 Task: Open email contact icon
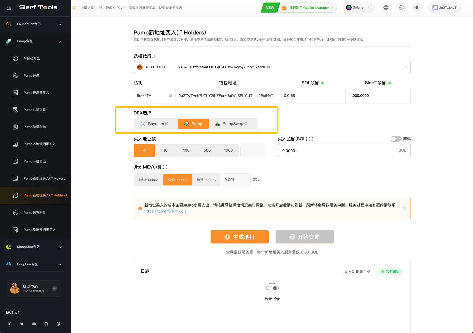34,324
